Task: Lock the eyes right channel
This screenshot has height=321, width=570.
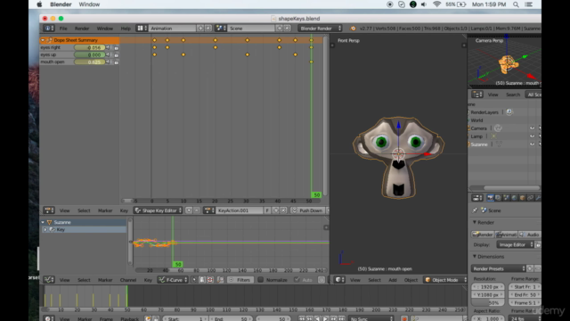Action: coord(117,47)
